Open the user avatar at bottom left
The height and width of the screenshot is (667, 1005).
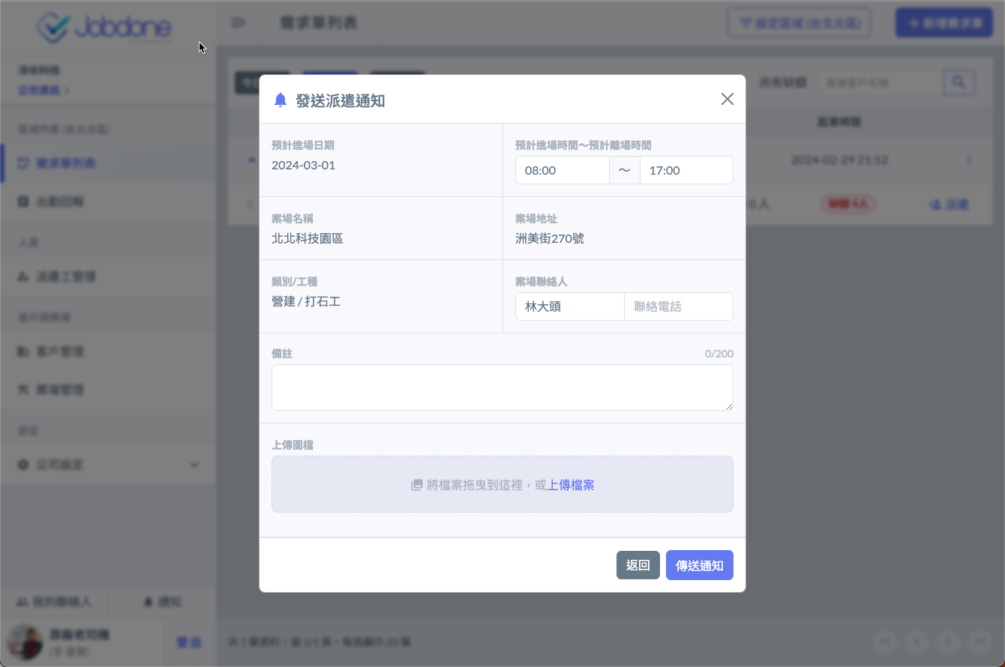24,642
